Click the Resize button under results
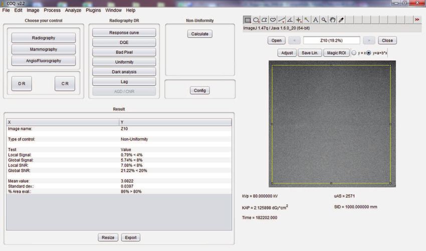This screenshot has width=426, height=251. tap(108, 237)
